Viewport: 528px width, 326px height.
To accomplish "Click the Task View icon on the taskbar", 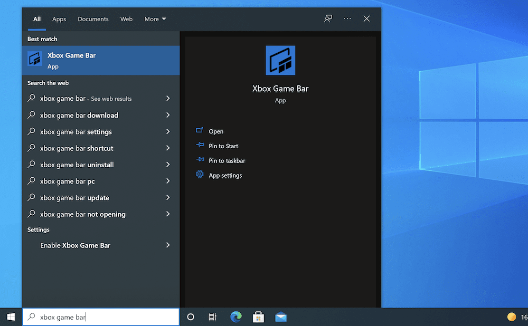I will [212, 317].
